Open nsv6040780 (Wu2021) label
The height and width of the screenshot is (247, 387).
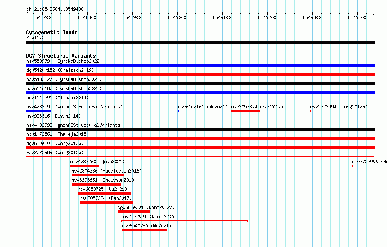pos(147,226)
